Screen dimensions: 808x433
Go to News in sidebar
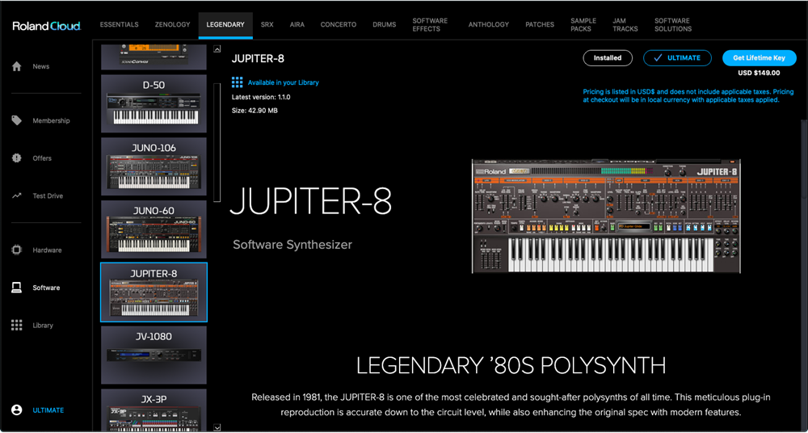coord(40,66)
